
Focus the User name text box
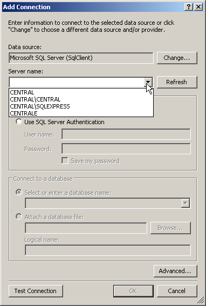pyautogui.click(x=126, y=134)
